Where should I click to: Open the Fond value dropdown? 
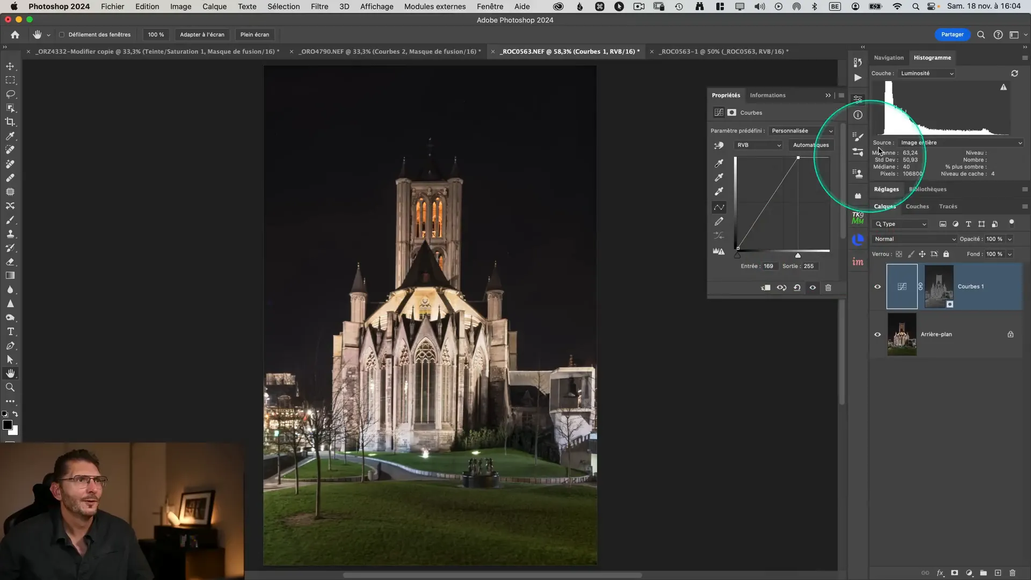click(x=1010, y=254)
